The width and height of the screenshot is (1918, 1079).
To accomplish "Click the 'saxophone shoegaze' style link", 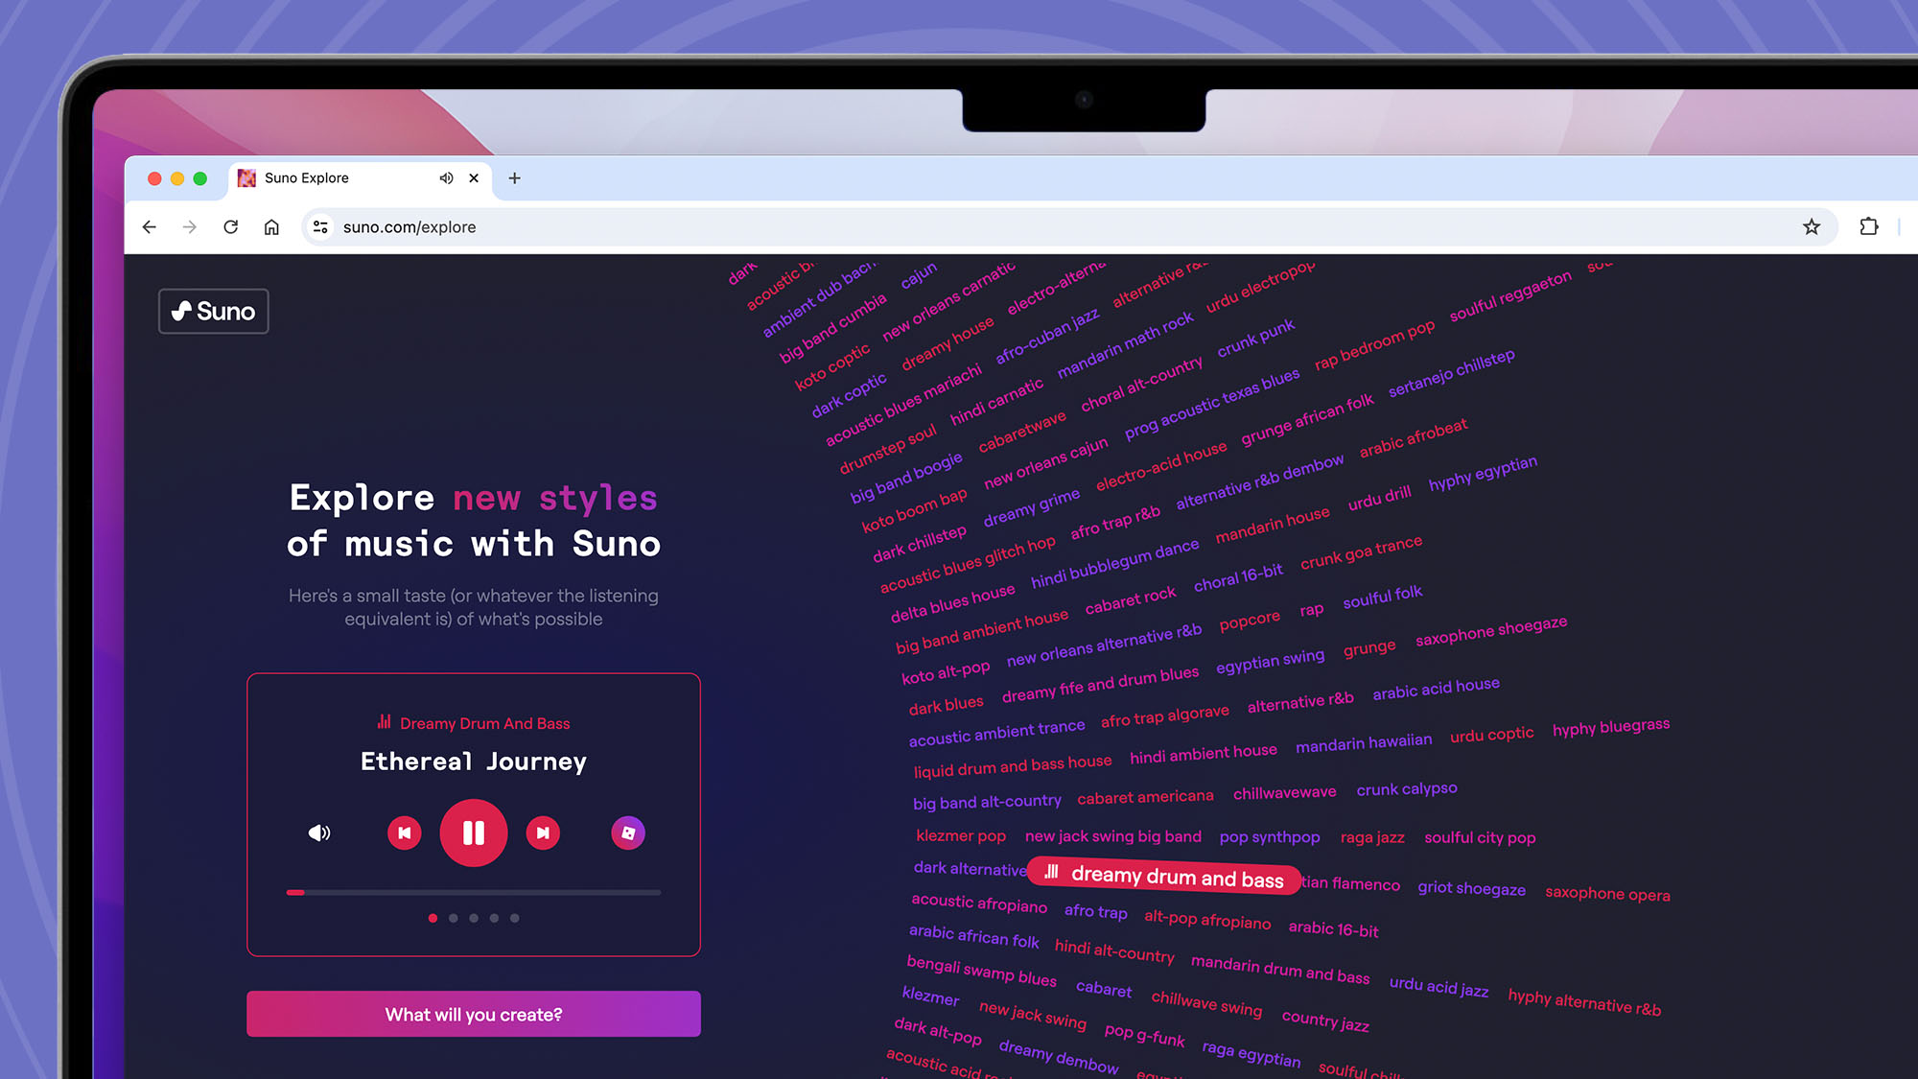I will tap(1490, 631).
